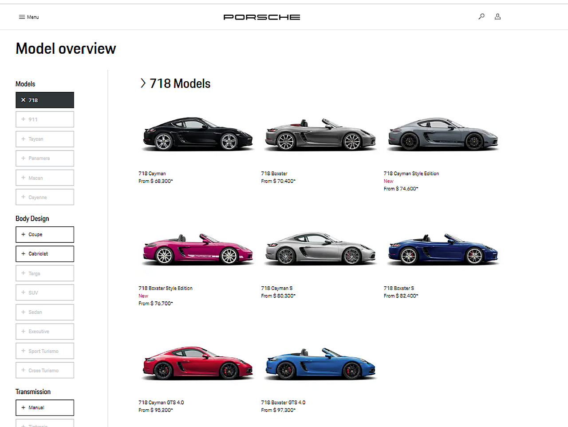The width and height of the screenshot is (568, 427).
Task: Collapse the 718 Models section chevron
Action: tap(143, 83)
